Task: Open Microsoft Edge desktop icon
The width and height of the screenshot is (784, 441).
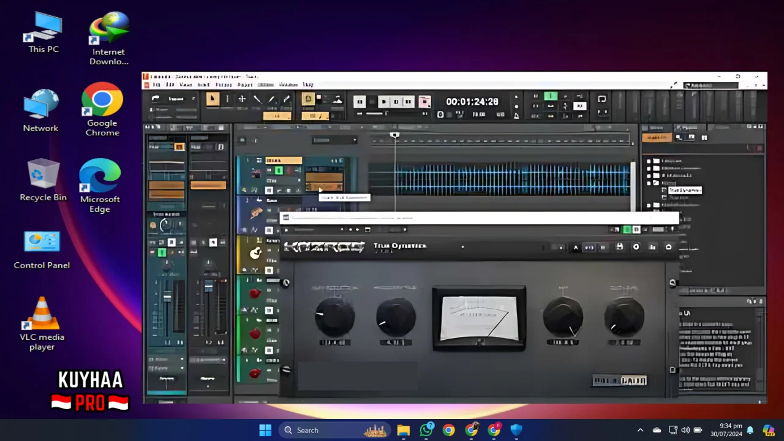Action: coord(100,186)
